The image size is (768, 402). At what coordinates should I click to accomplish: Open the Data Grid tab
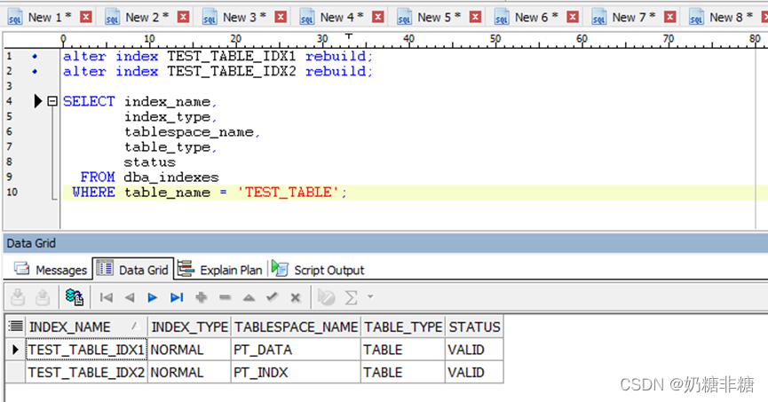point(132,270)
